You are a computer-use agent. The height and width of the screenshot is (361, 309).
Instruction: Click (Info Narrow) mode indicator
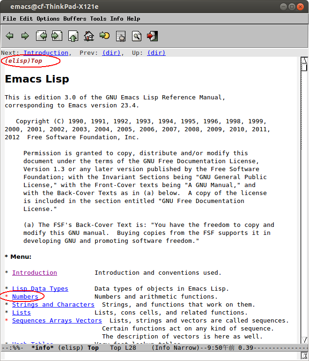176,347
